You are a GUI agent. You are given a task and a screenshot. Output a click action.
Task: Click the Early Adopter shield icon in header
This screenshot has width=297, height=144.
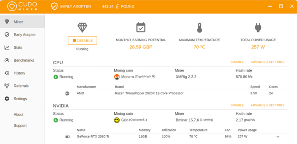pos(54,7)
